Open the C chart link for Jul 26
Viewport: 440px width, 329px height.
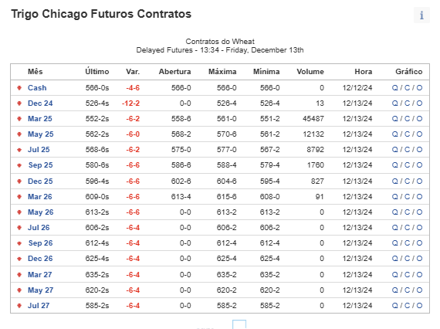tap(407, 228)
